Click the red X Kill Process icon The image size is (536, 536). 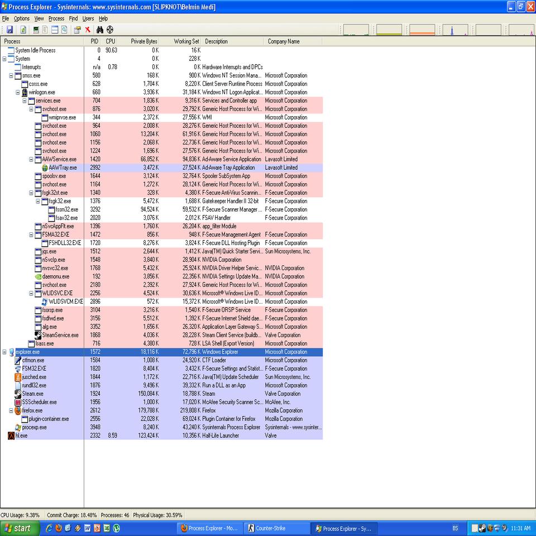click(x=88, y=30)
